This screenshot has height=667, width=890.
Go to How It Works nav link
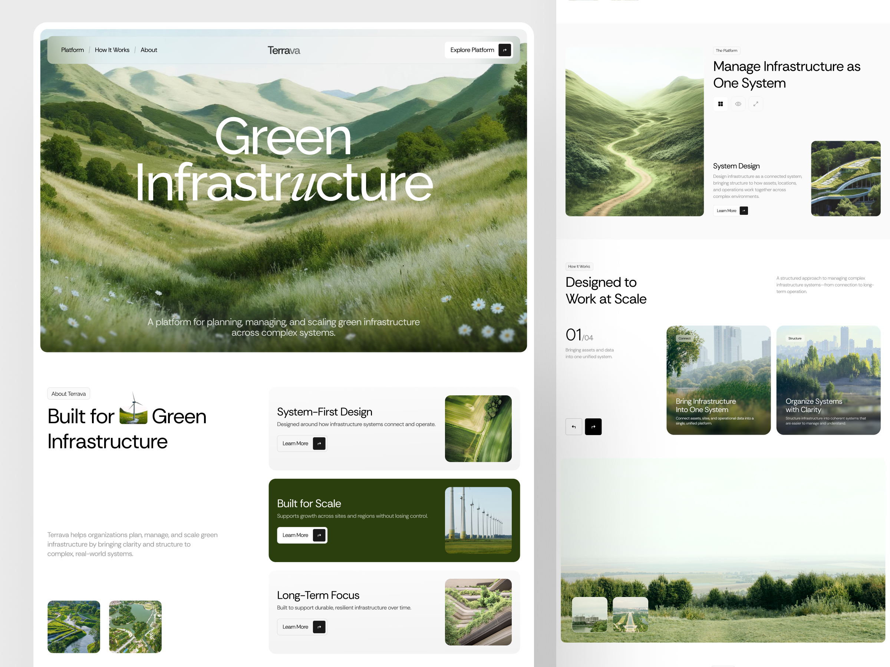(x=112, y=50)
